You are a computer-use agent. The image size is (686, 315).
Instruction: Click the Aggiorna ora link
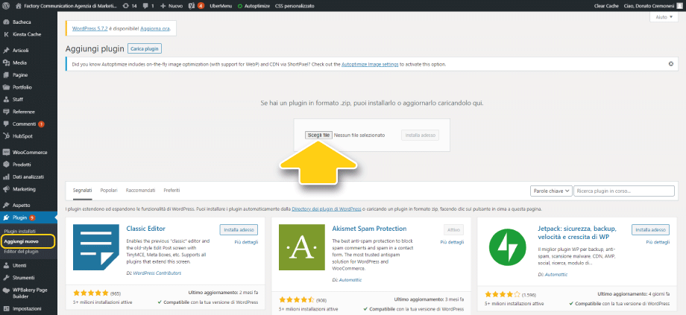tap(155, 28)
